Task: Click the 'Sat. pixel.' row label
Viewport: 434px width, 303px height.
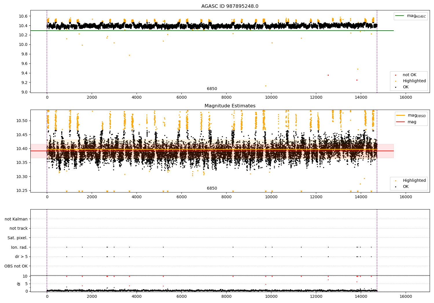Action: pyautogui.click(x=17, y=238)
